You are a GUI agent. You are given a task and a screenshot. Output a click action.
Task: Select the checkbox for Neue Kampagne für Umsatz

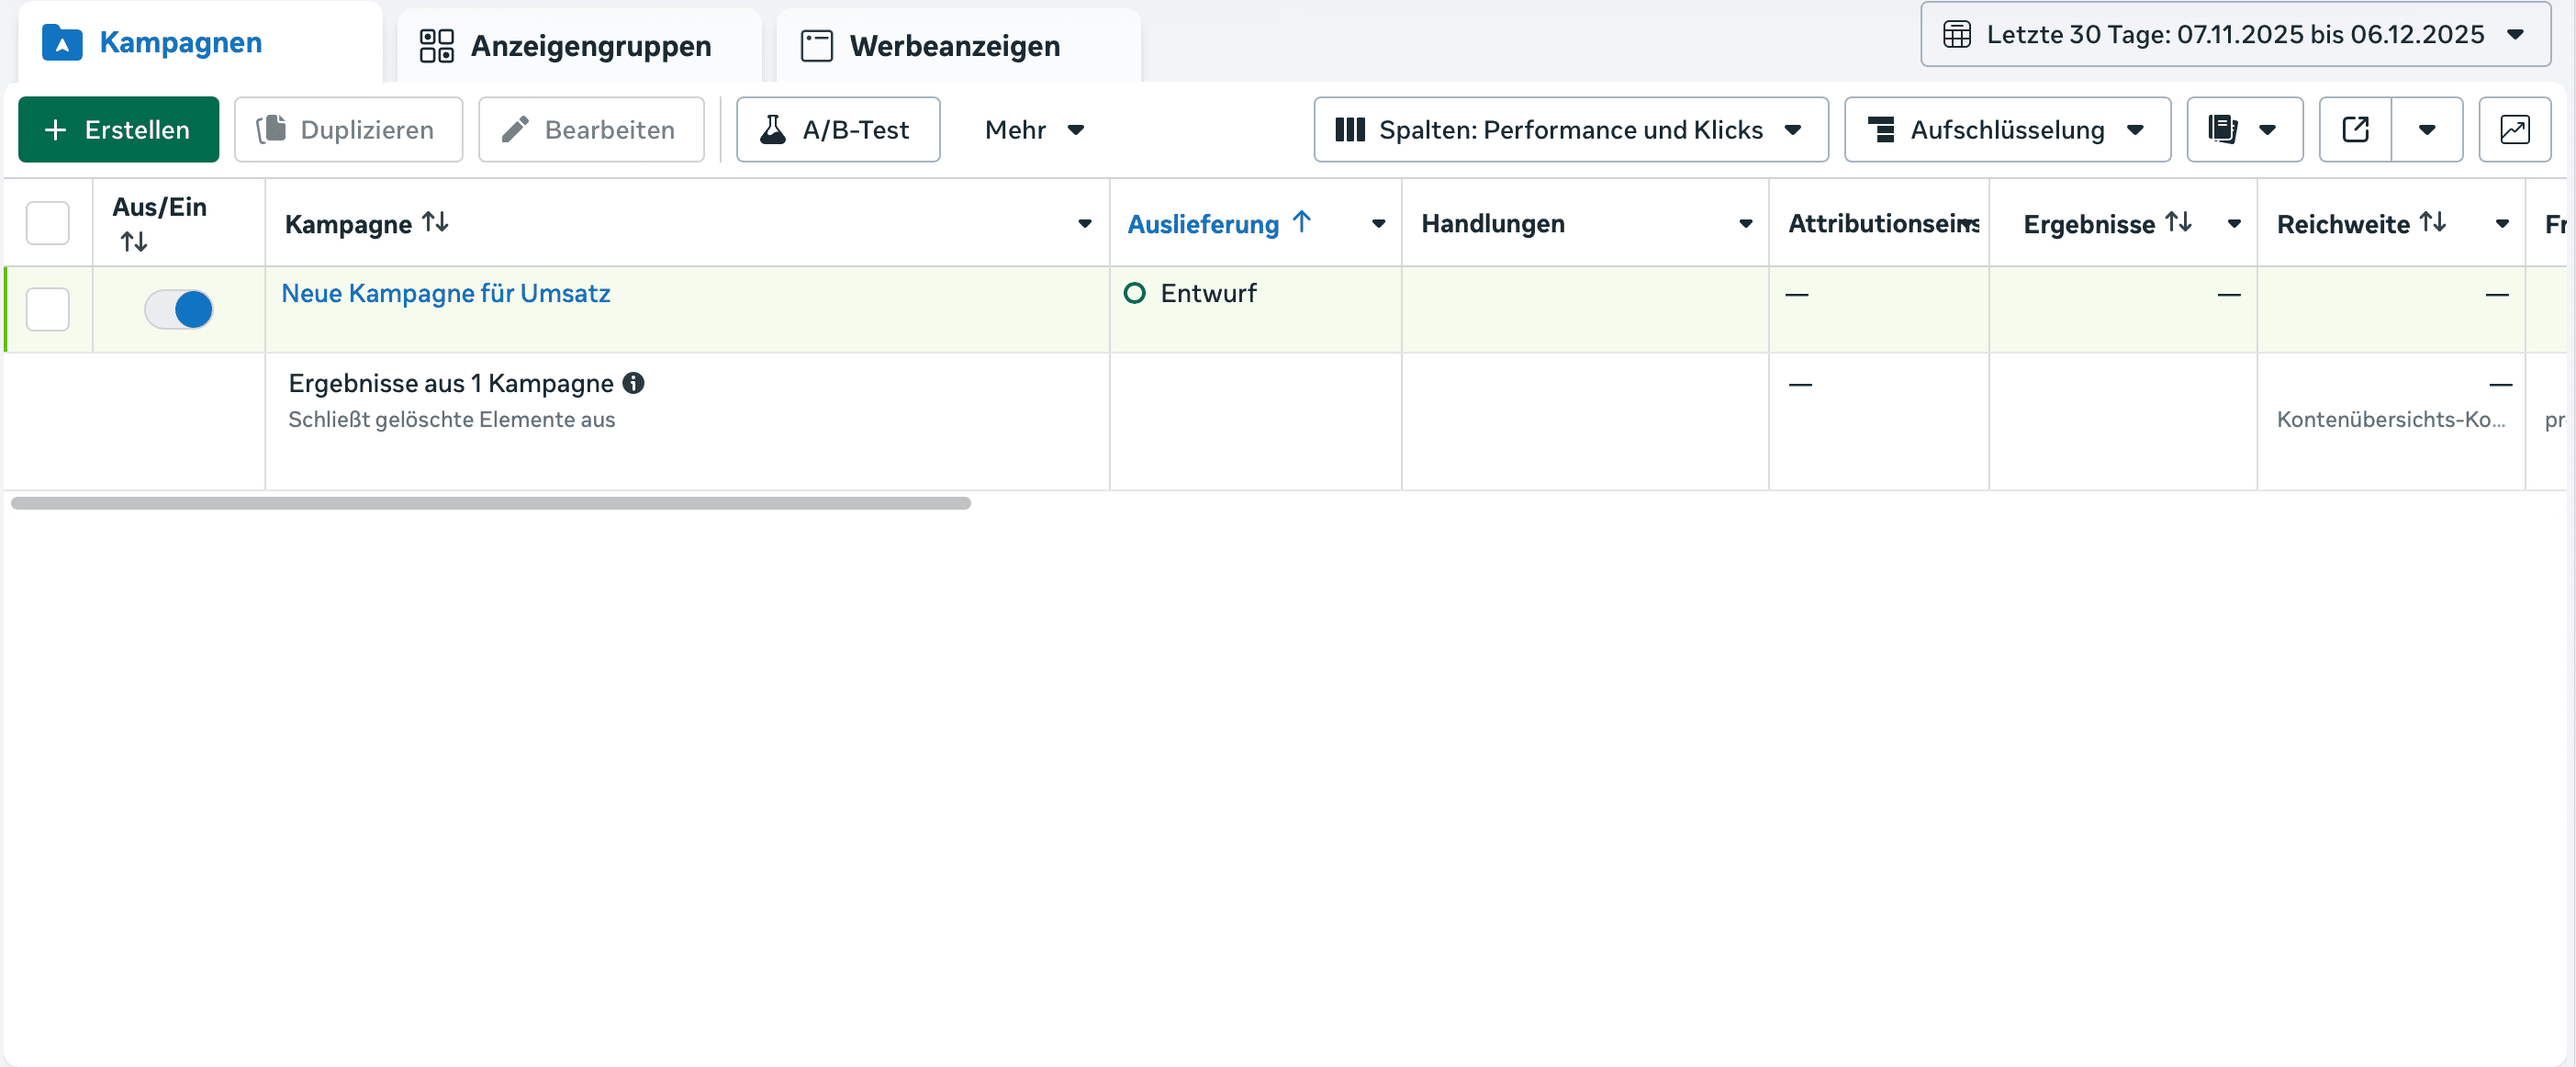(47, 309)
